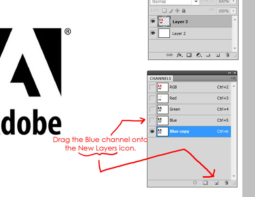Screen dimensions: 255x197
Task: Delete current channel trash icon
Action: (226, 183)
